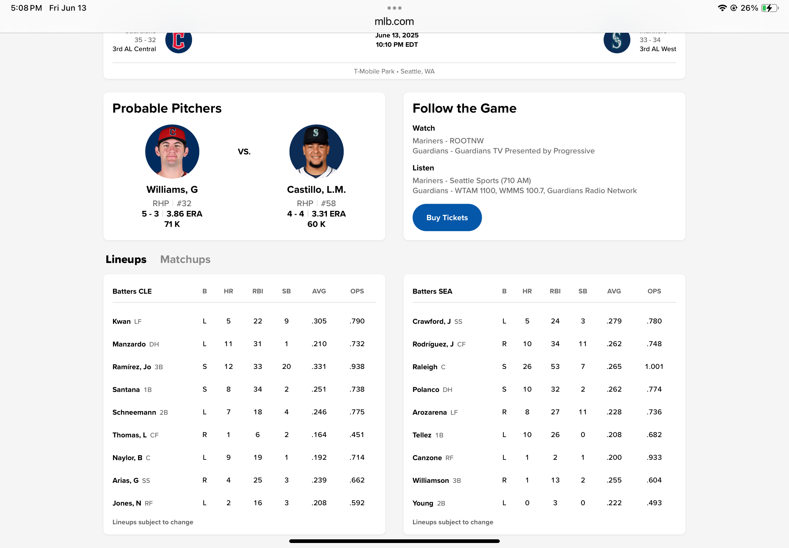Open the Castillo, L.M. pitcher name link
Screen dimensions: 789x548
pyautogui.click(x=316, y=189)
